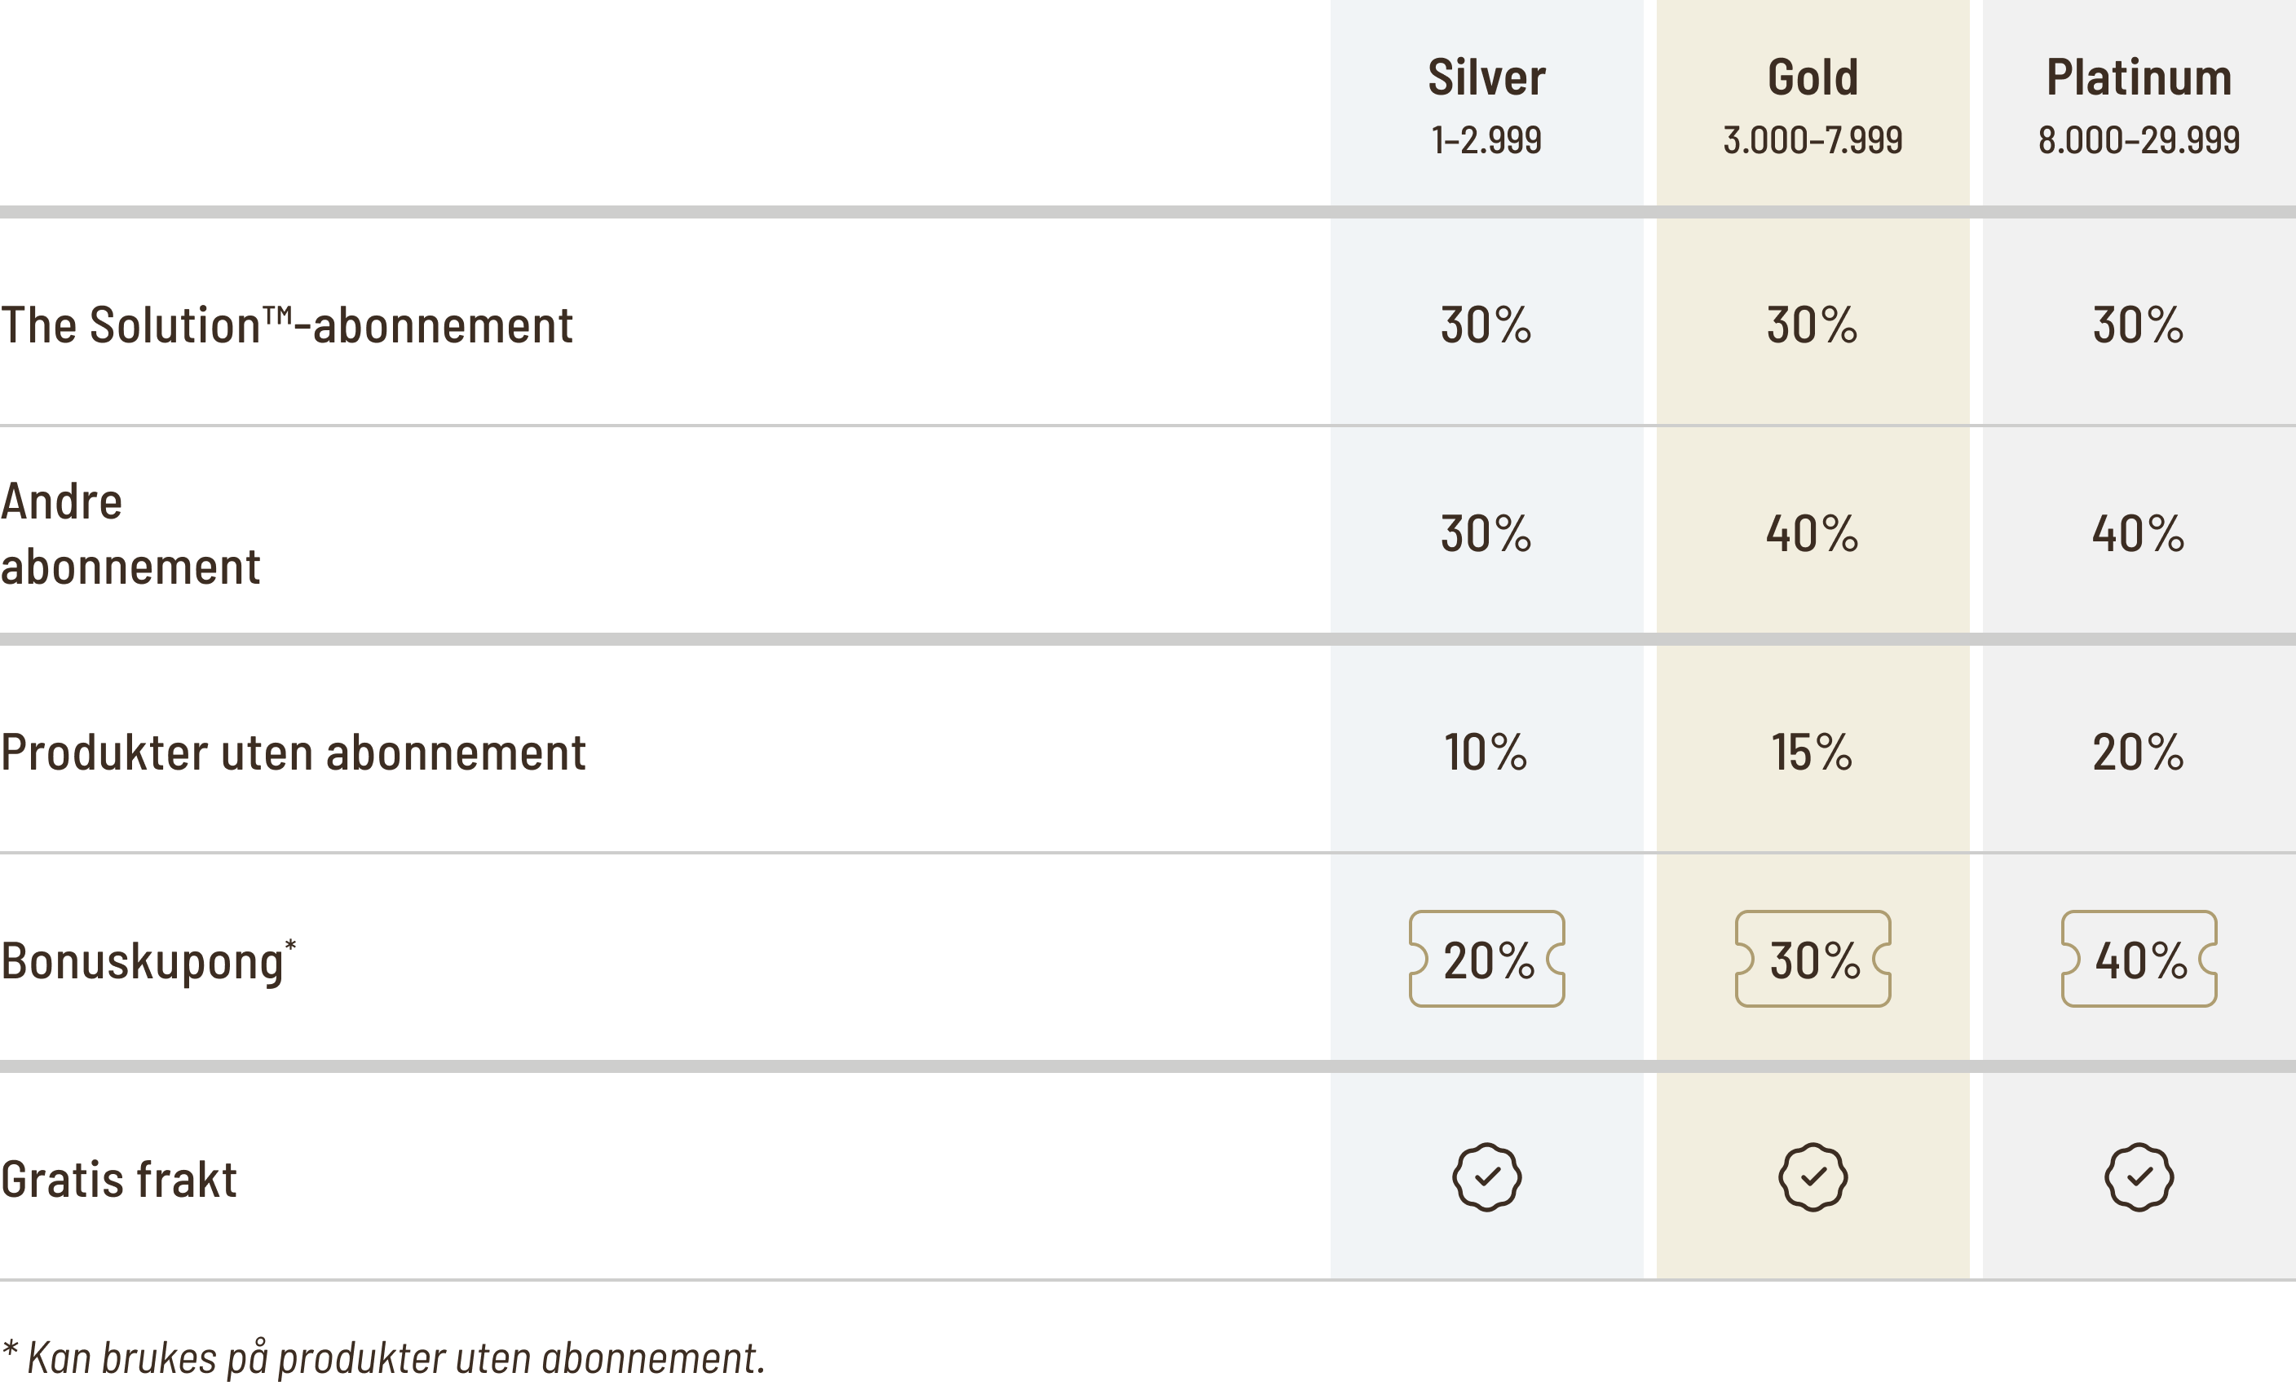The width and height of the screenshot is (2296, 1386).
Task: Click the Gold tier column header
Action: tap(1813, 77)
